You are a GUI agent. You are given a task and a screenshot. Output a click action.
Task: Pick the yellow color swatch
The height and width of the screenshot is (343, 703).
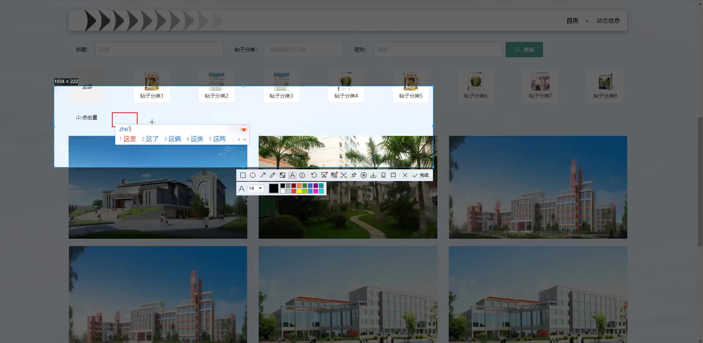pos(299,191)
